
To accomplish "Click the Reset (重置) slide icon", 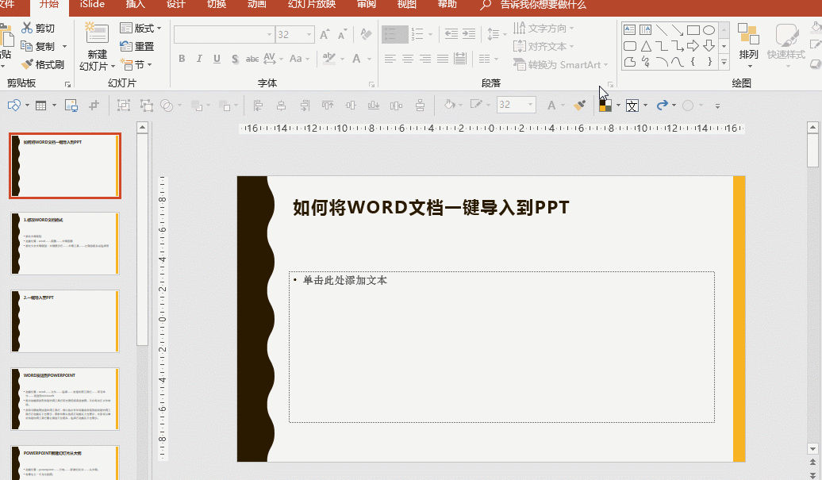I will pos(126,46).
